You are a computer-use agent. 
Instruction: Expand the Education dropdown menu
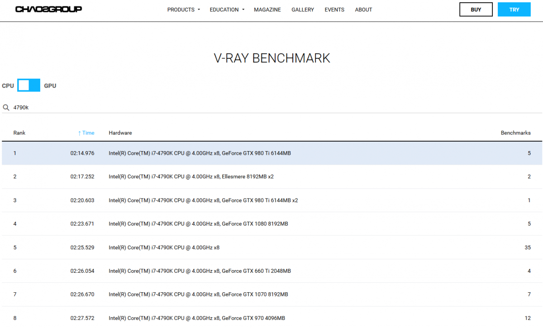coord(227,10)
